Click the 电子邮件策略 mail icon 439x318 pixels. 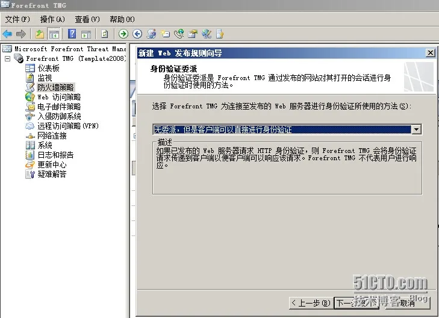point(30,107)
